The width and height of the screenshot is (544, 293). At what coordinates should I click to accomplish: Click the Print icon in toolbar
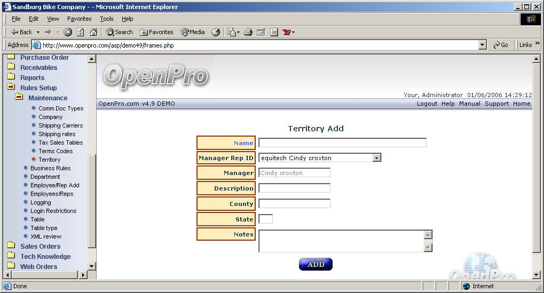pyautogui.click(x=248, y=32)
